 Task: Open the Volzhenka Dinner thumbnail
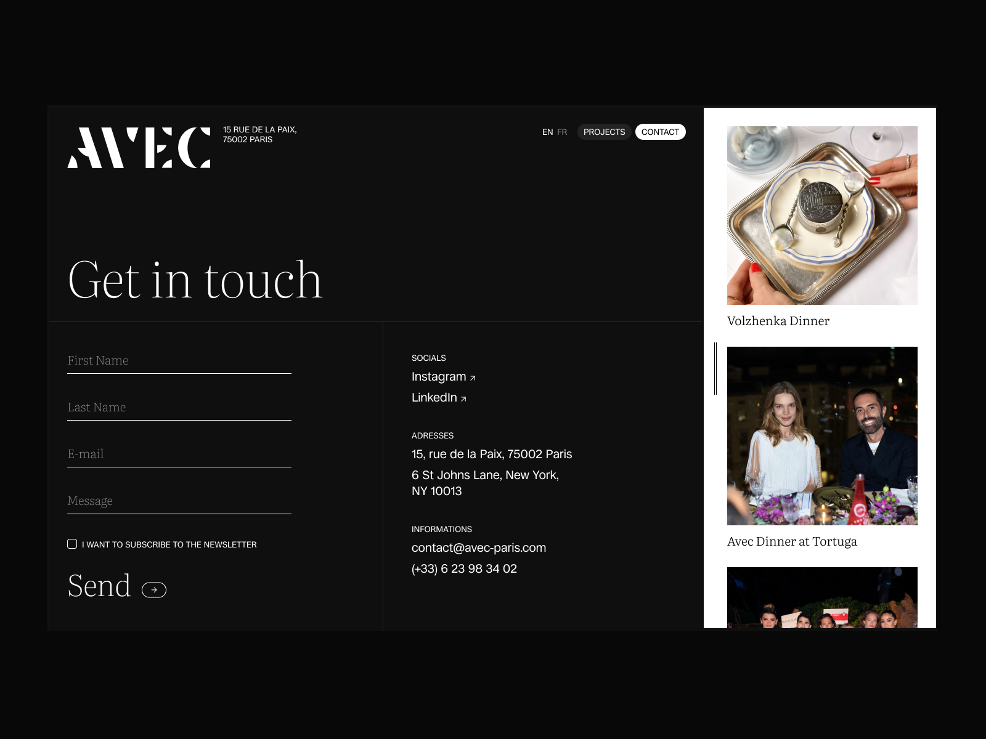click(822, 216)
